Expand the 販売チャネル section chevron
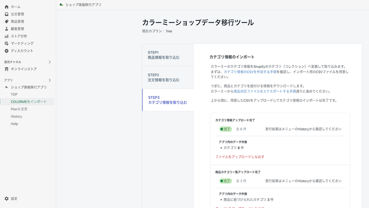Viewport: 369px width, 208px height. (x=50, y=62)
